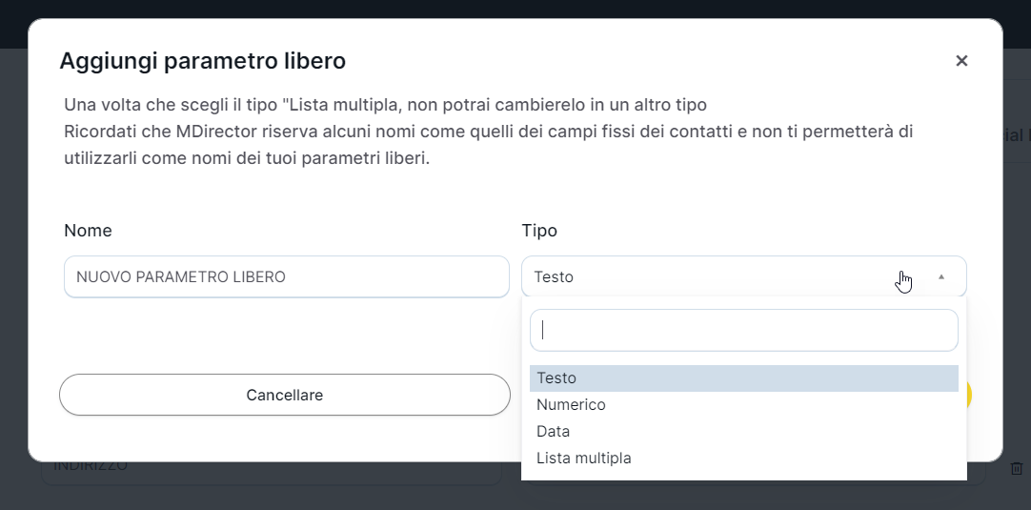
Task: Close the Aggiungi parametro libero dialog
Action: (x=961, y=61)
